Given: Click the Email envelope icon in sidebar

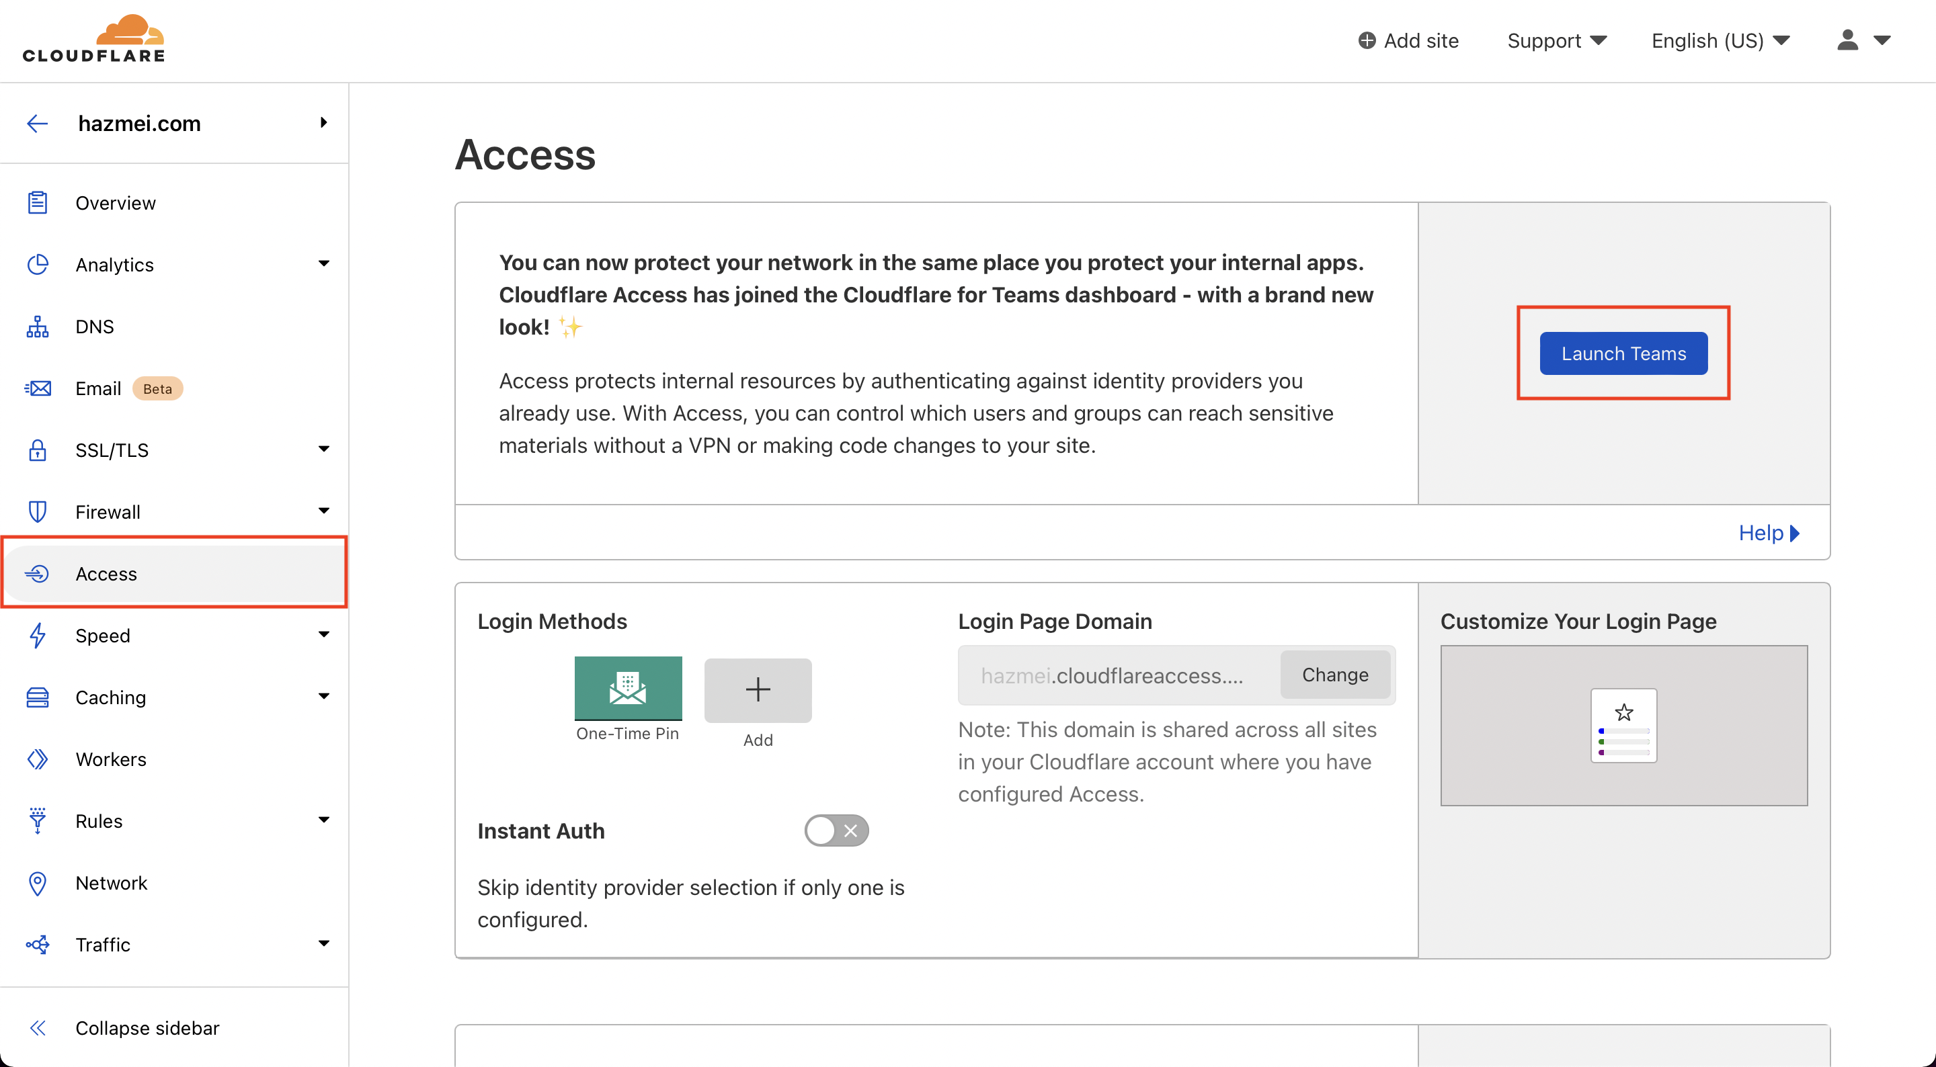Looking at the screenshot, I should click(x=37, y=388).
